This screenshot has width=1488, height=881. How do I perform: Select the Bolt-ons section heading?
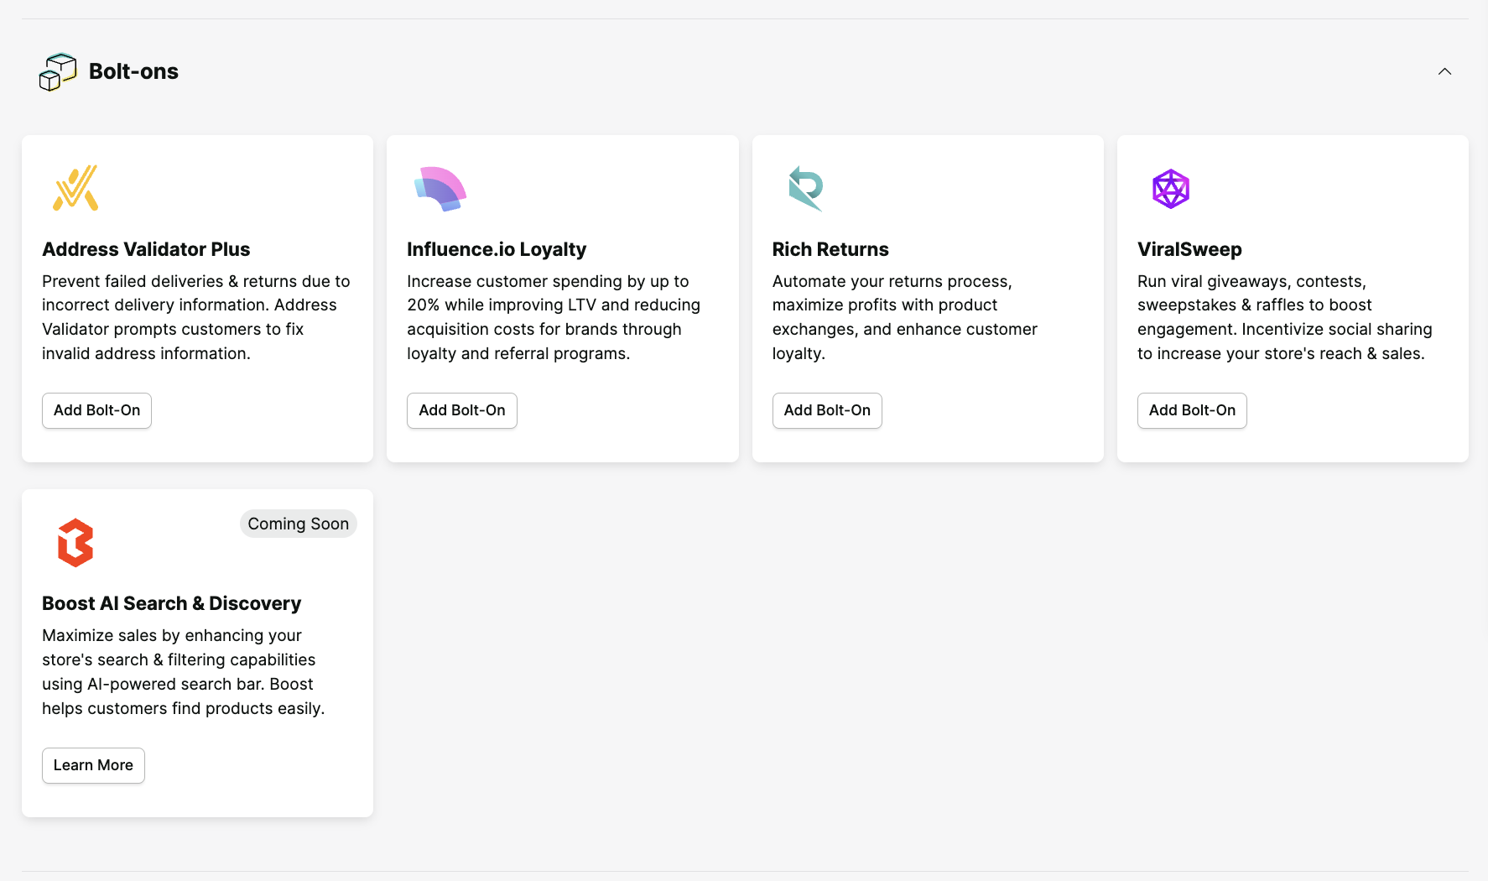(x=133, y=71)
